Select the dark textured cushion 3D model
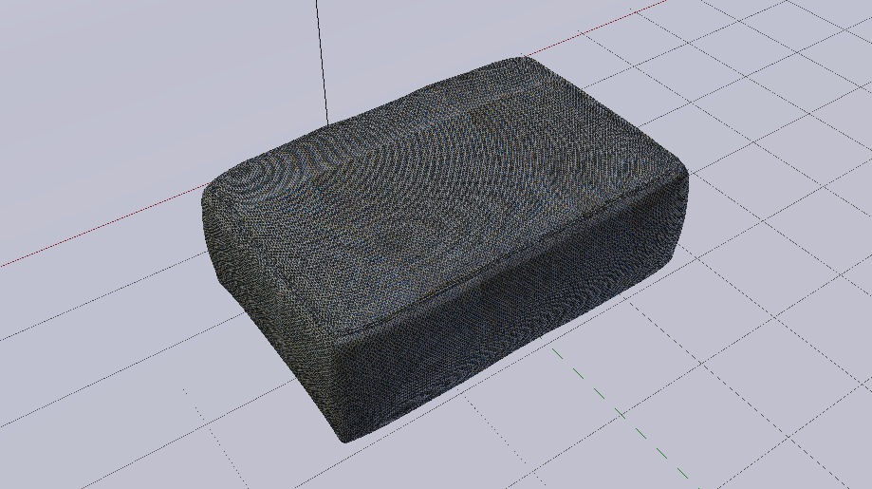Viewport: 872px width, 489px height. pos(445,251)
